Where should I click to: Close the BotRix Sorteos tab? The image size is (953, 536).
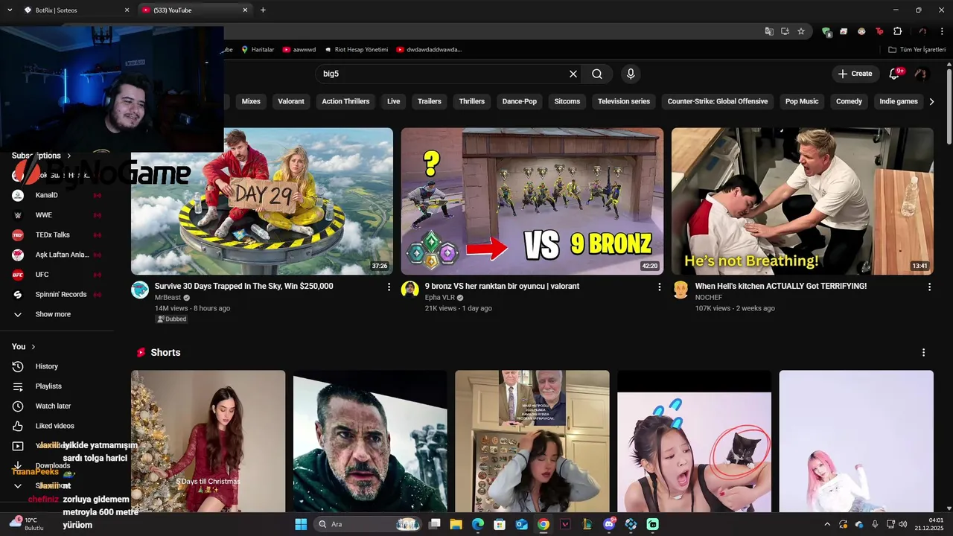(127, 10)
